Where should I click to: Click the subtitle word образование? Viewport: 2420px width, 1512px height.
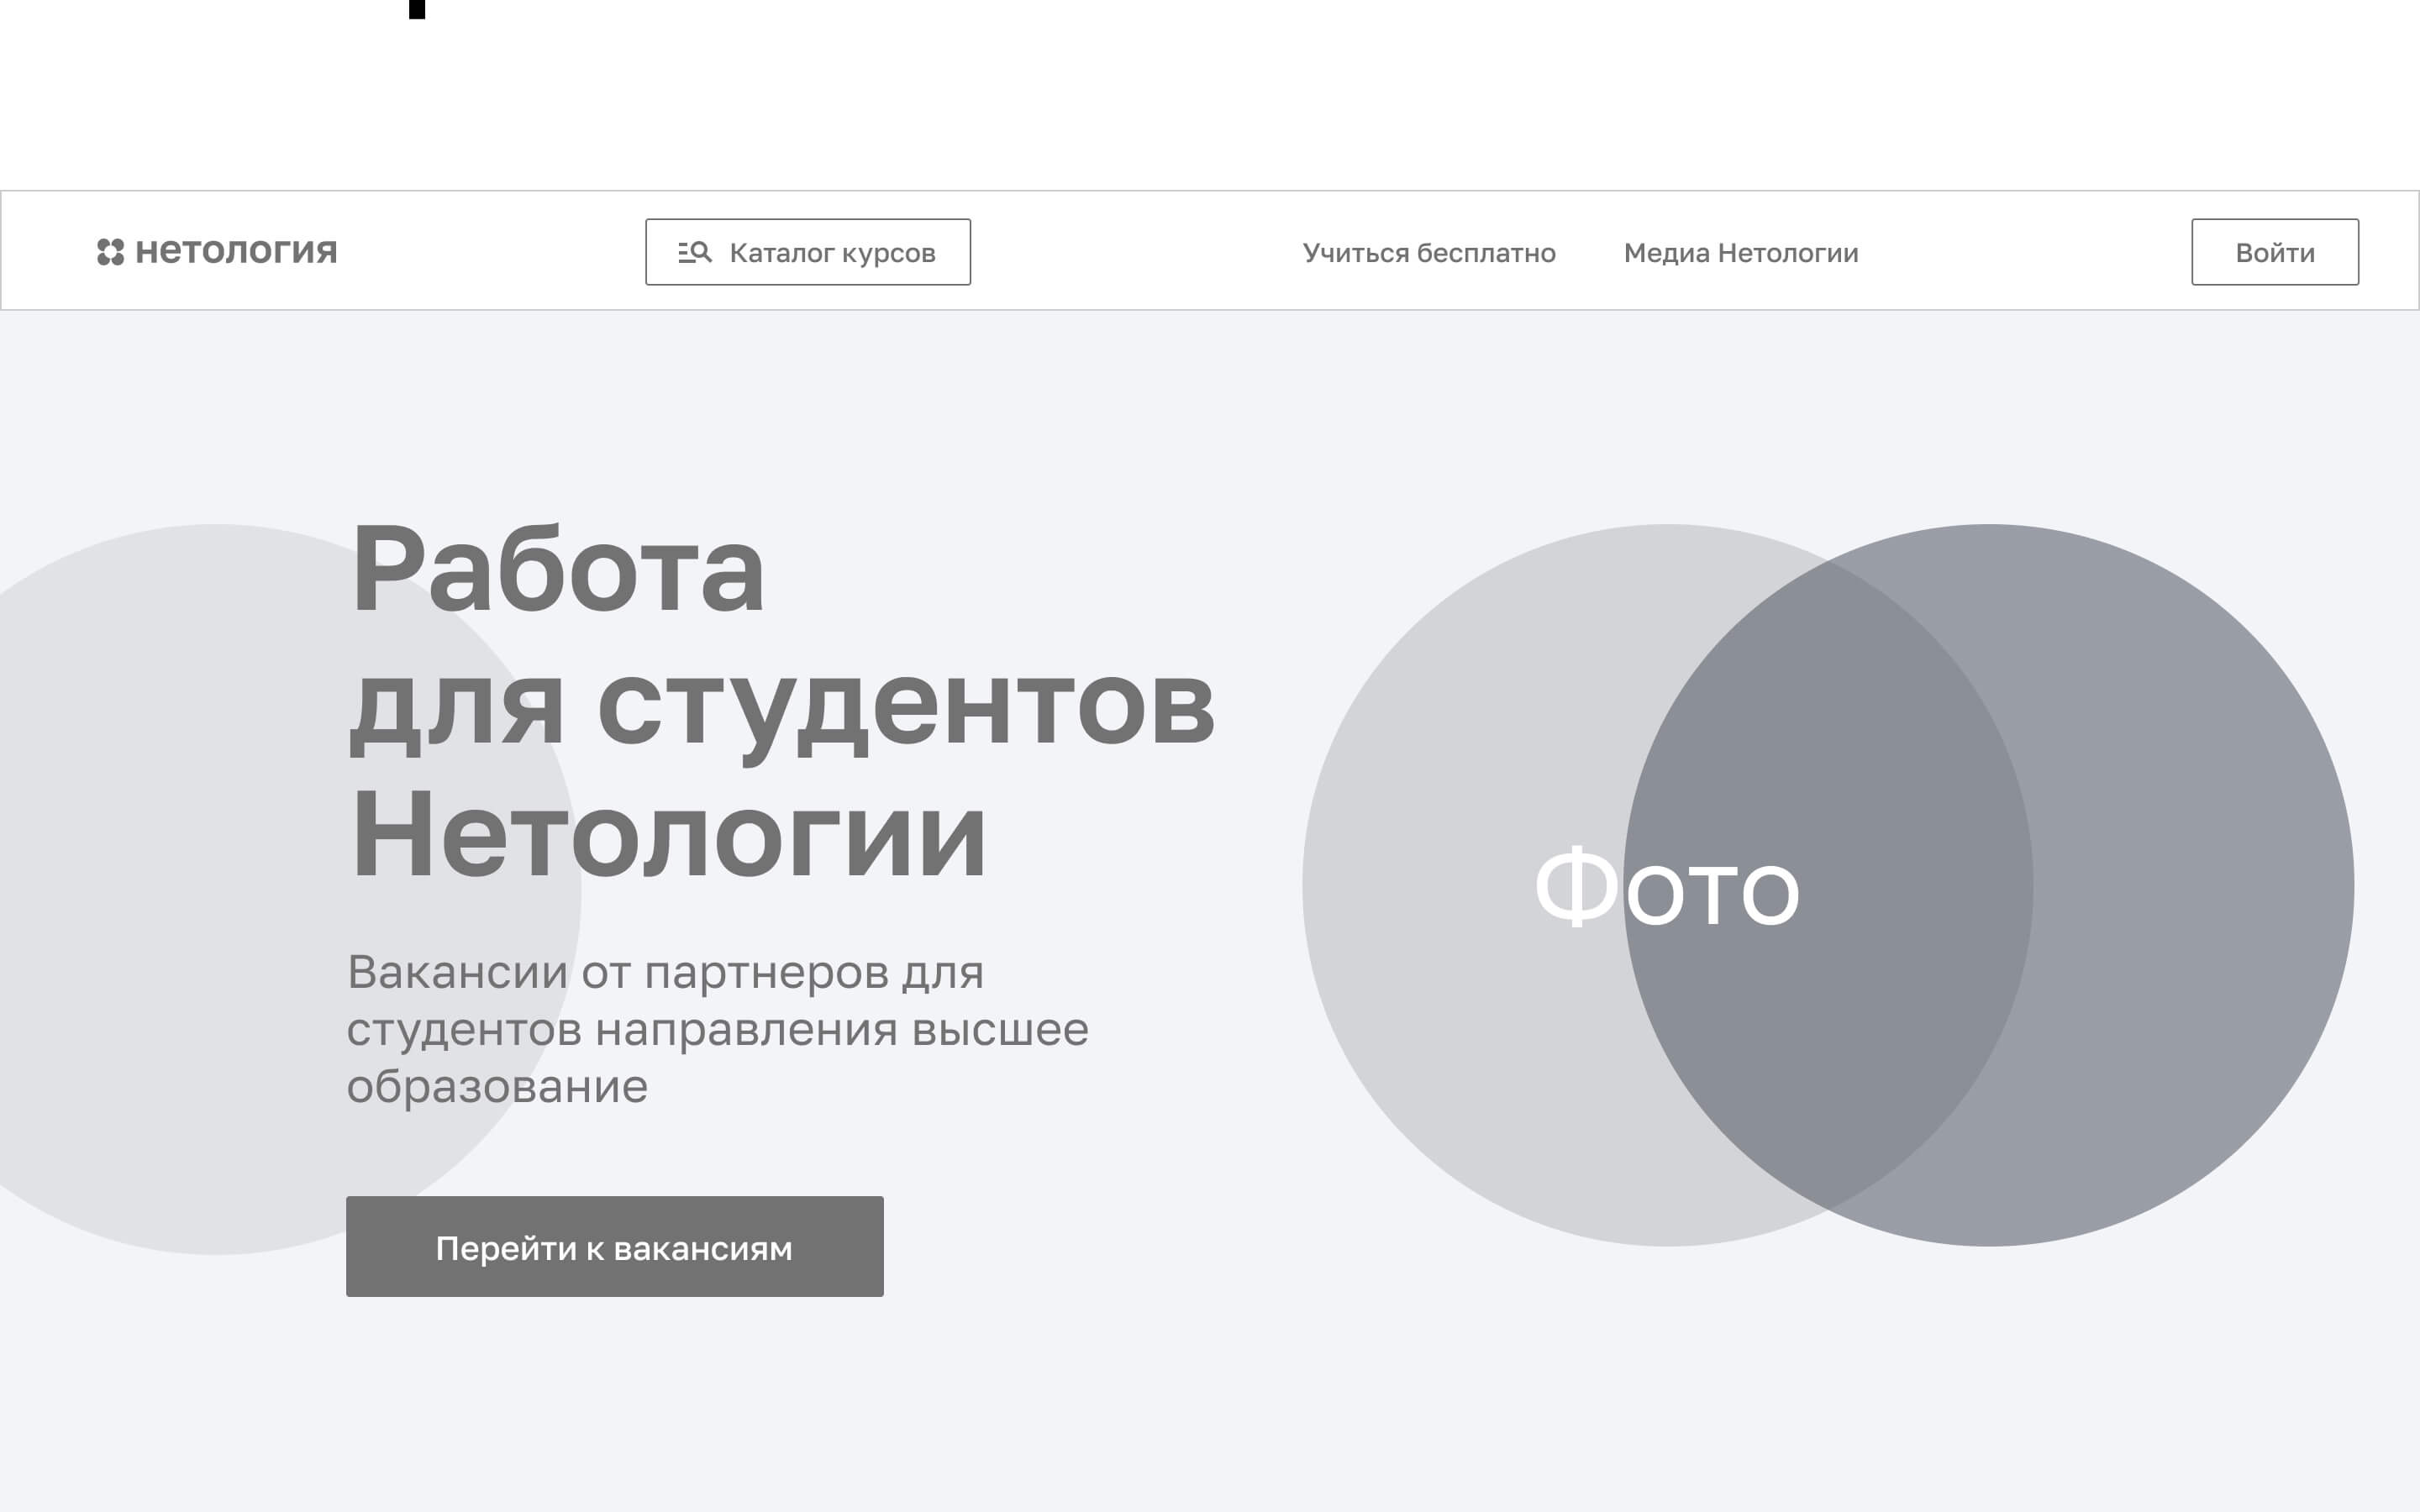(x=497, y=1087)
